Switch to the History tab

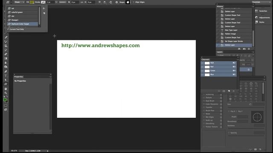220,6
